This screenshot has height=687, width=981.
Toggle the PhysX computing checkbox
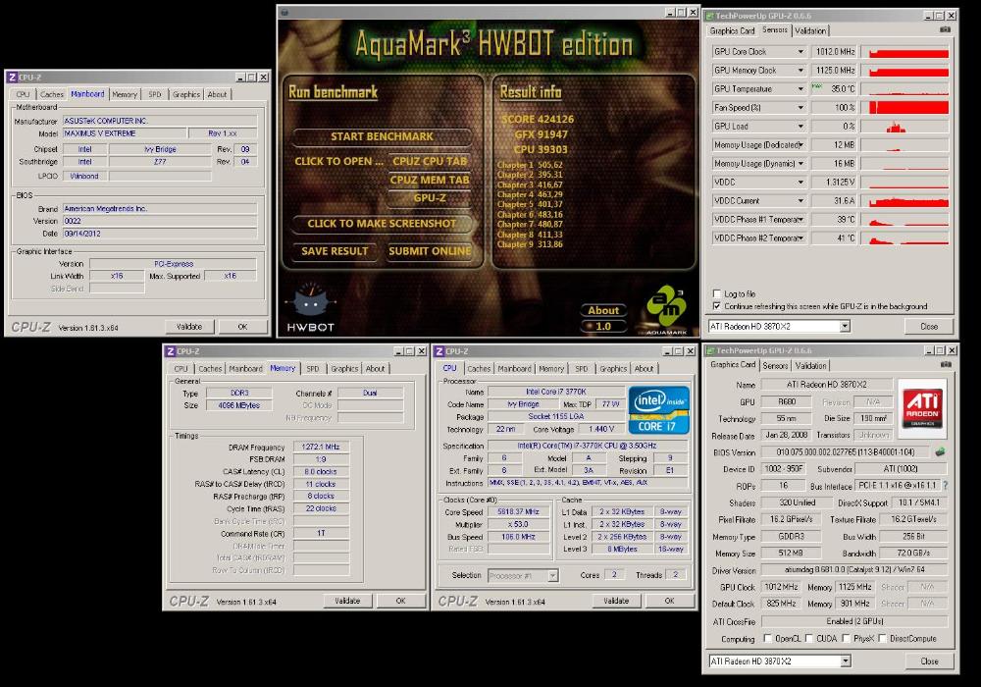(846, 638)
